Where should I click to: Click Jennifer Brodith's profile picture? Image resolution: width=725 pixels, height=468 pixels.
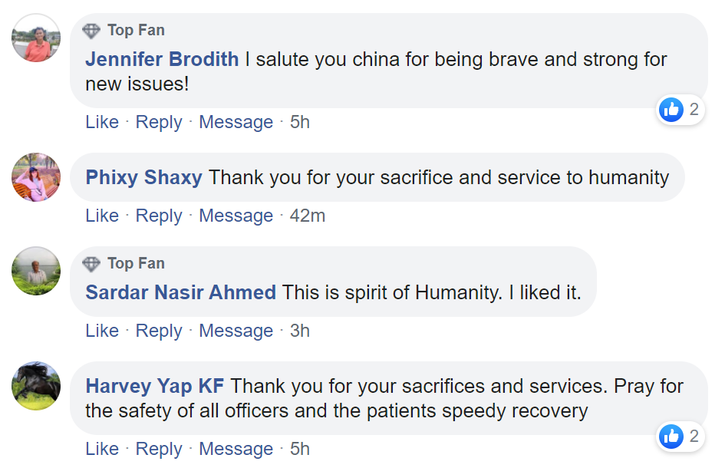point(36,38)
